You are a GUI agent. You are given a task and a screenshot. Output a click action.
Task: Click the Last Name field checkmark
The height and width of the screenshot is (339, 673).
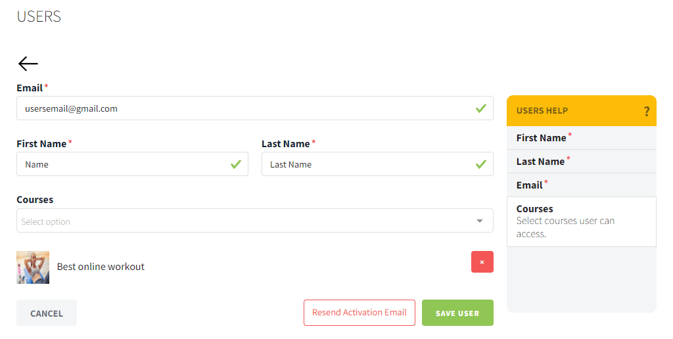pyautogui.click(x=480, y=164)
